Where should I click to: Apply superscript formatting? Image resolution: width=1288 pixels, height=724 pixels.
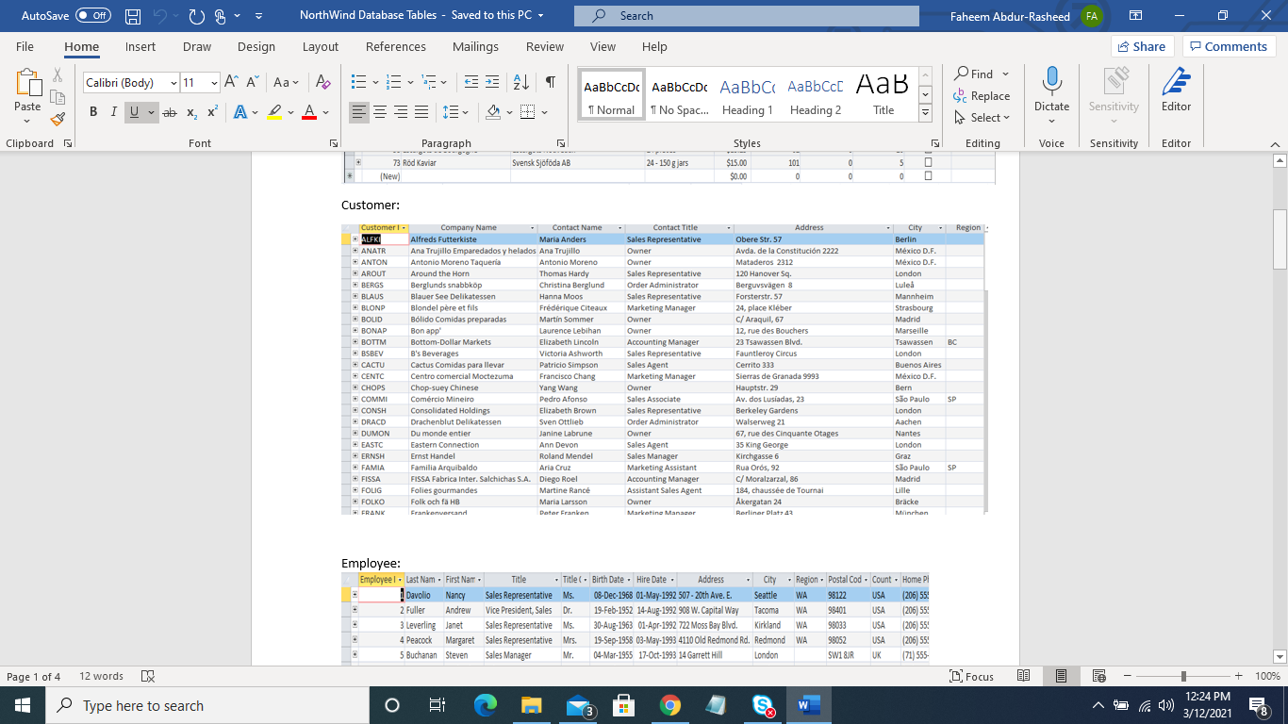[x=212, y=112]
